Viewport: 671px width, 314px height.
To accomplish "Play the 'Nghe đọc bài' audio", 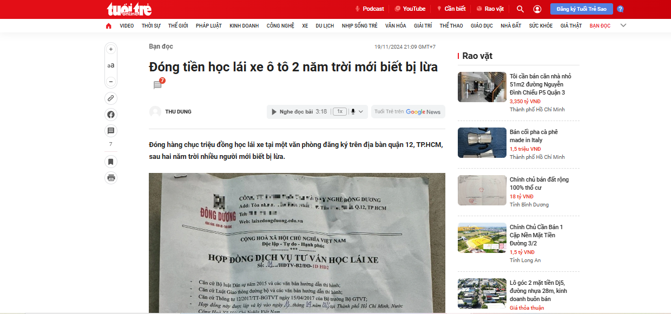I will coord(274,112).
